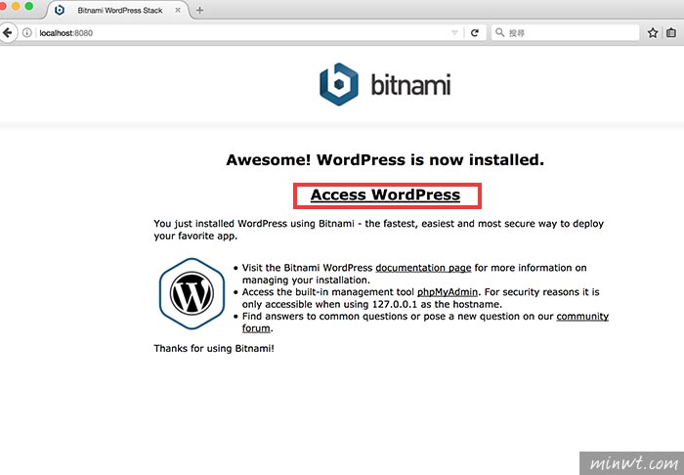Open the community forum link
This screenshot has height=475, width=684.
[582, 317]
